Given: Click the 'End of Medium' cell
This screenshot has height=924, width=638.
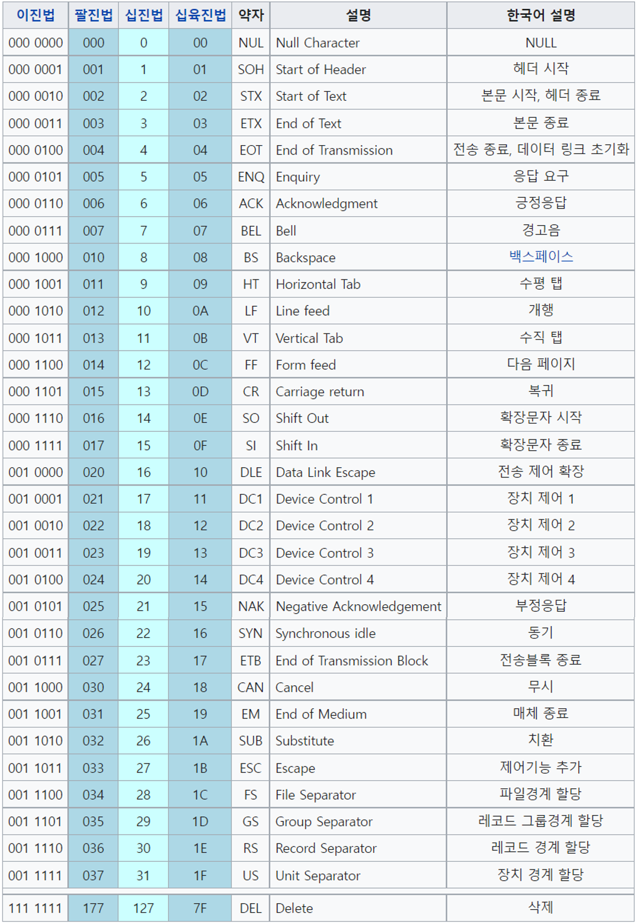Looking at the screenshot, I should pyautogui.click(x=358, y=713).
